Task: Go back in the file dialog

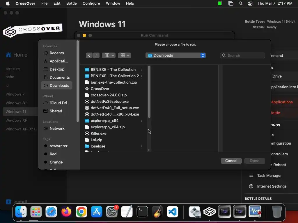Action: pyautogui.click(x=89, y=55)
